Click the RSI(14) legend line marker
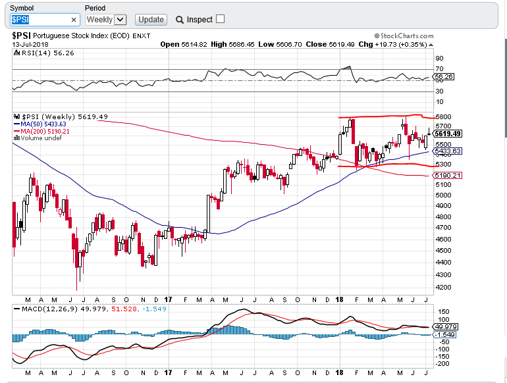 tap(16, 53)
